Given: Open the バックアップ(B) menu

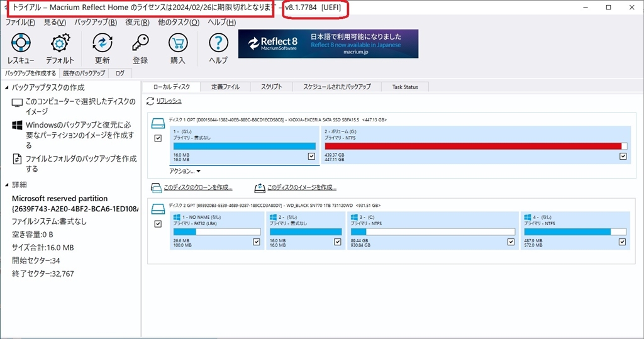Looking at the screenshot, I should tap(96, 22).
